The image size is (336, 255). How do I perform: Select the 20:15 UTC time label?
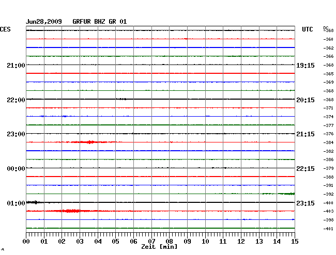click(306, 100)
